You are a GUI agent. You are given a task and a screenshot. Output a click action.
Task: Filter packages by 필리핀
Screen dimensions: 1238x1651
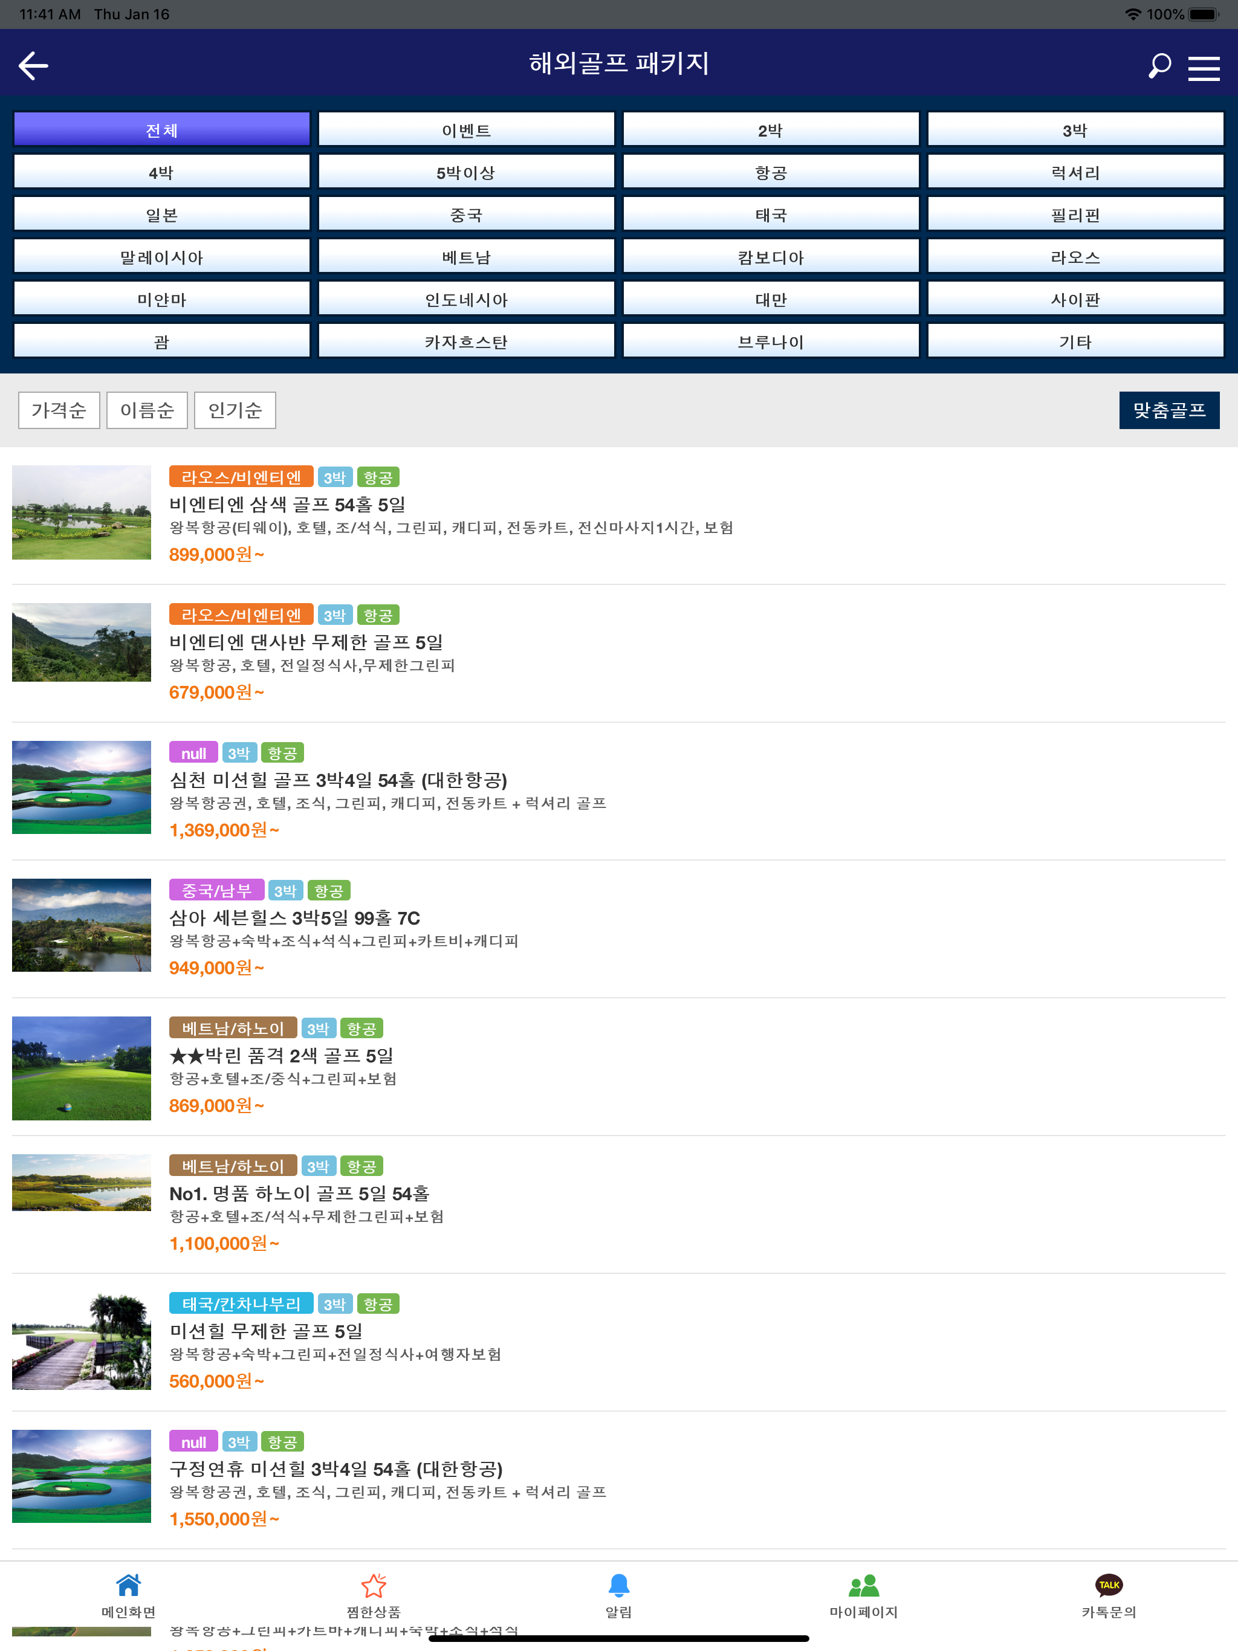1076,214
